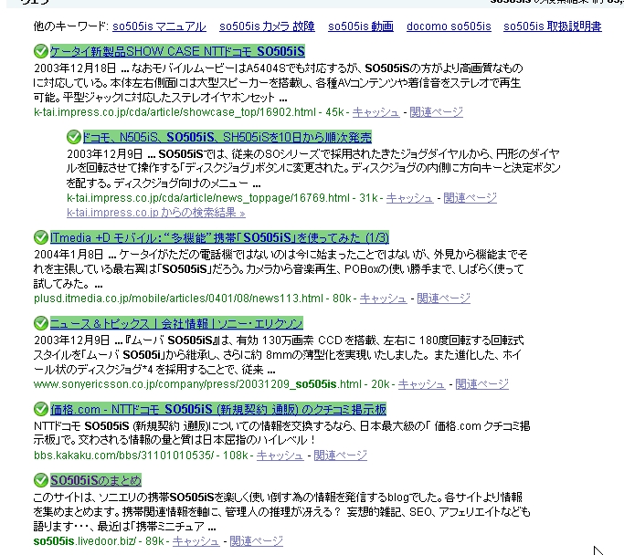Viewport: 624px width, 555px height.
Task: Click URL text k-tai.impress.co.jp/cda/article/news_toppage/16769.html
Action: click(x=208, y=198)
